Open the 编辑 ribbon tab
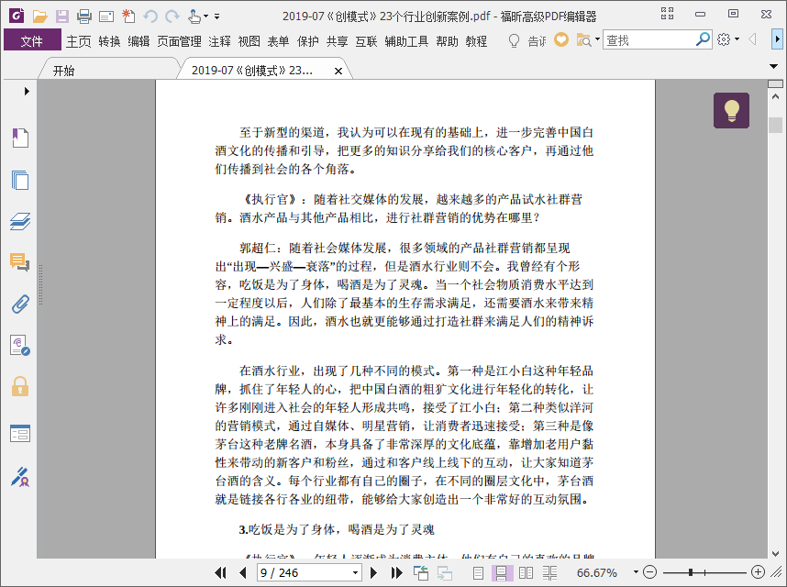This screenshot has width=787, height=587. pyautogui.click(x=139, y=41)
